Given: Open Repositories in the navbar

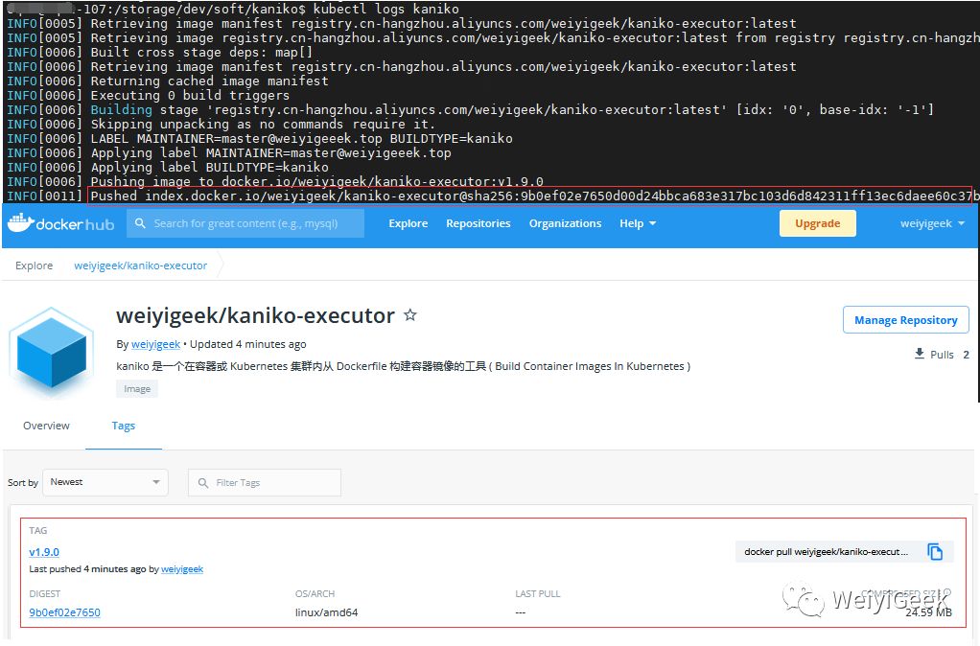Looking at the screenshot, I should pos(478,223).
